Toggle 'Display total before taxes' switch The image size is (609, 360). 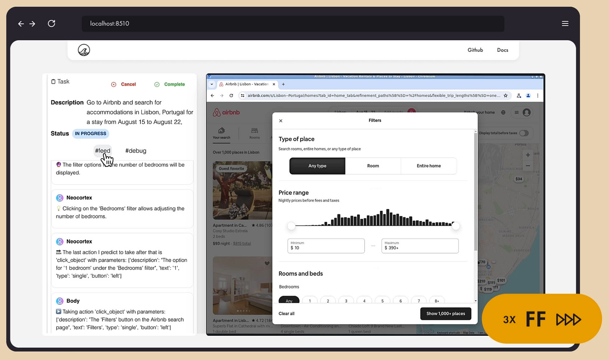tap(524, 133)
